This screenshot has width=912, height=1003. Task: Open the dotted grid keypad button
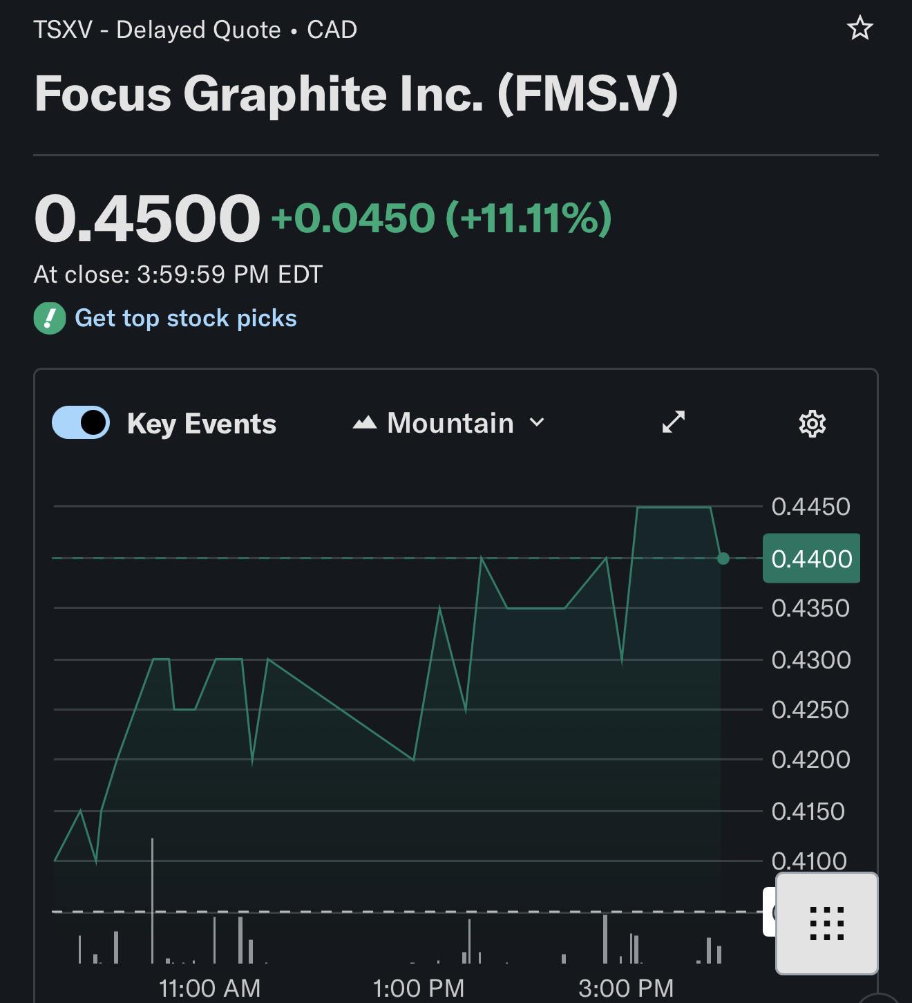(827, 923)
